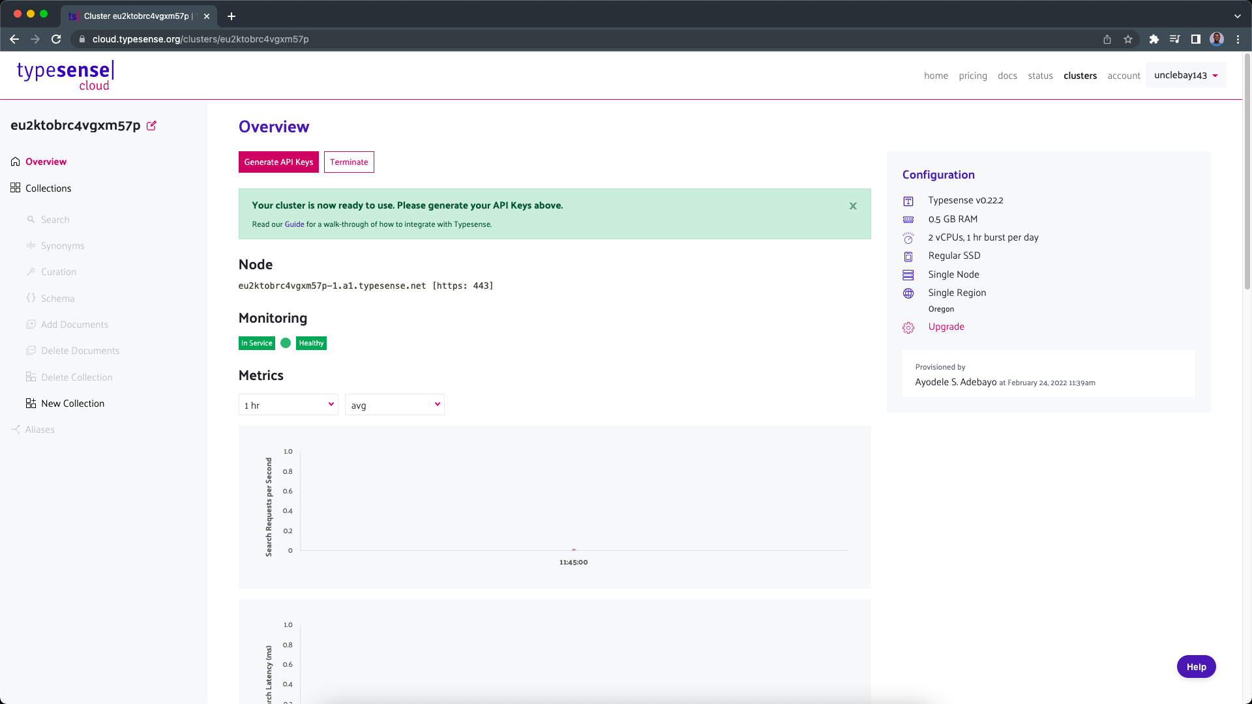Viewport: 1252px width, 704px height.
Task: Click the Curation icon in sidebar
Action: pyautogui.click(x=31, y=272)
